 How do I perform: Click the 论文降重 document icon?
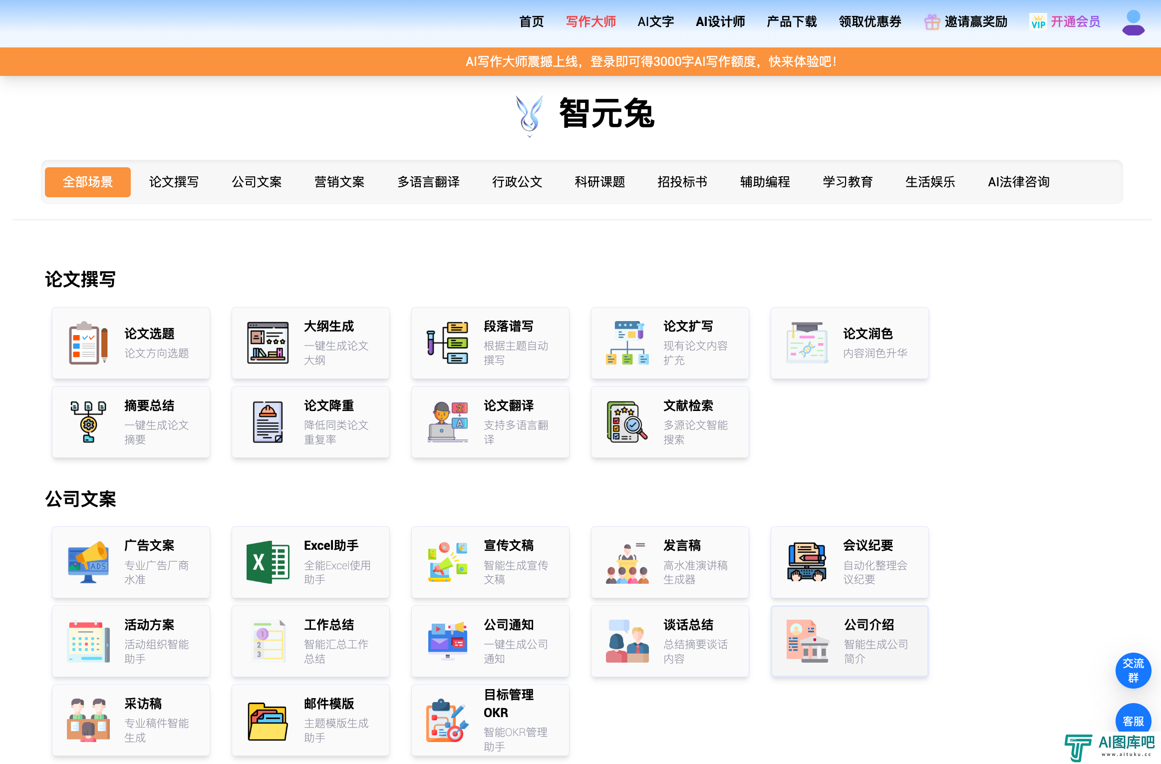[x=268, y=422]
